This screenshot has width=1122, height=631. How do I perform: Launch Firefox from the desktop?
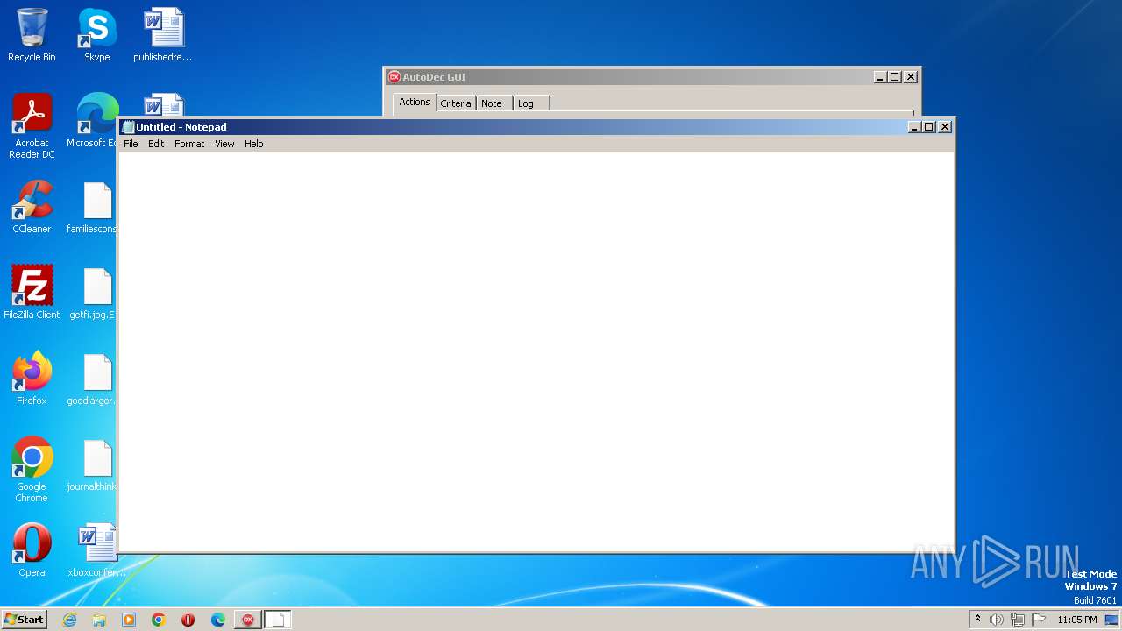point(32,379)
